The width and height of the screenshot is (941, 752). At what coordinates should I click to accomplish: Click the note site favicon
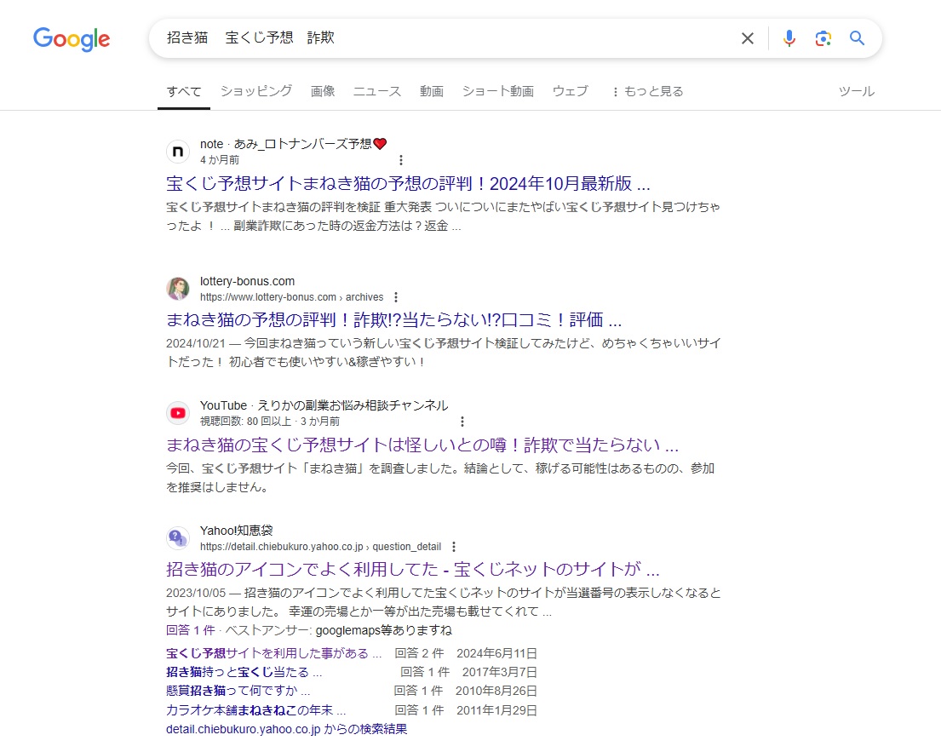178,152
